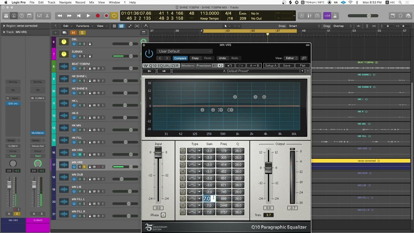Toggle Phase invert plus button
Screen dimensions: 414x233
click(163, 215)
